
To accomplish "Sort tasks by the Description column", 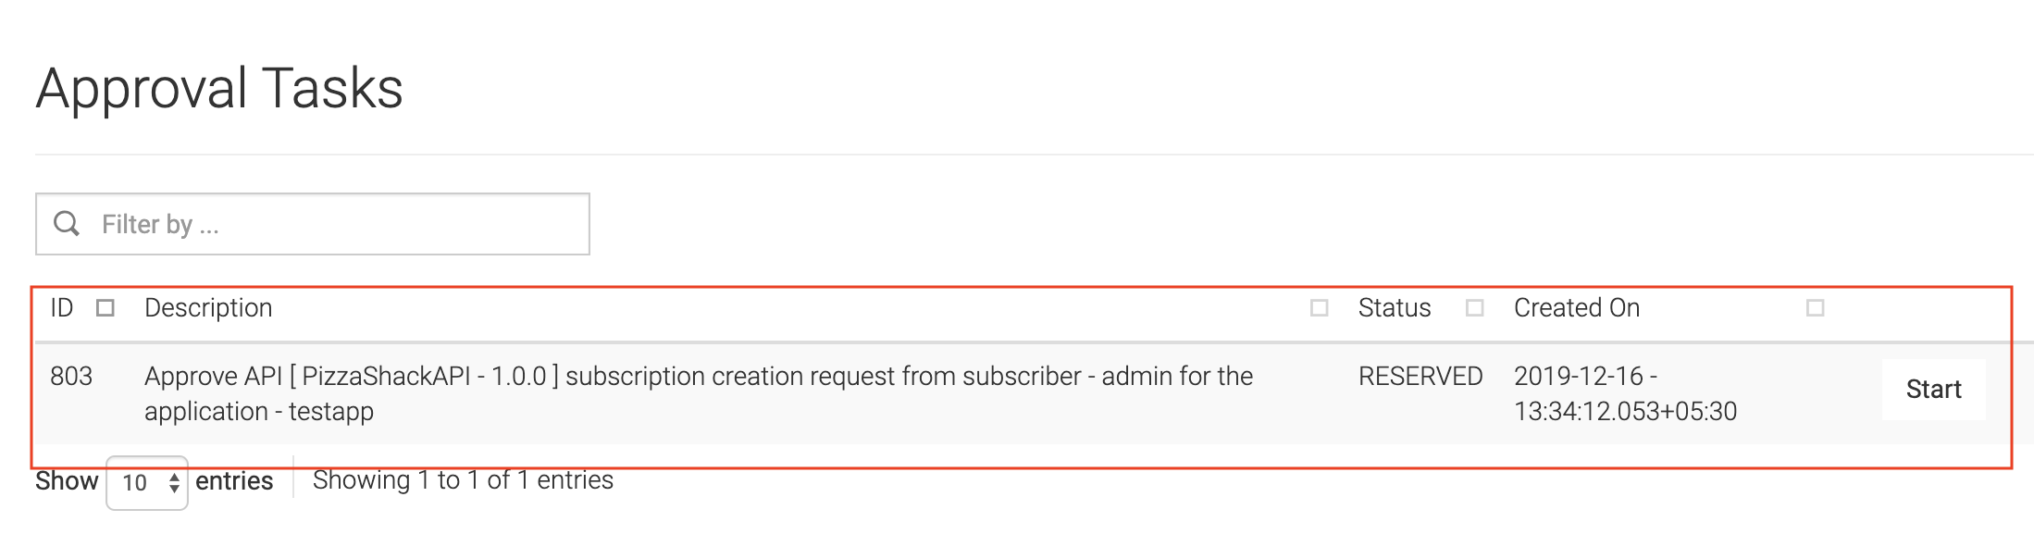I will (208, 308).
